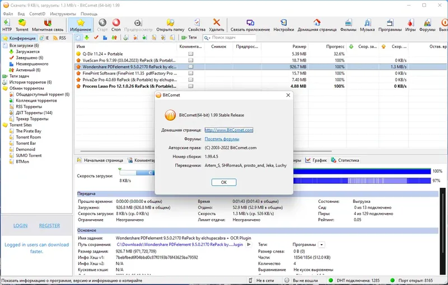This screenshot has height=285, width=448.
Task: Select the Demonoid site entry
Action: [x=25, y=149]
